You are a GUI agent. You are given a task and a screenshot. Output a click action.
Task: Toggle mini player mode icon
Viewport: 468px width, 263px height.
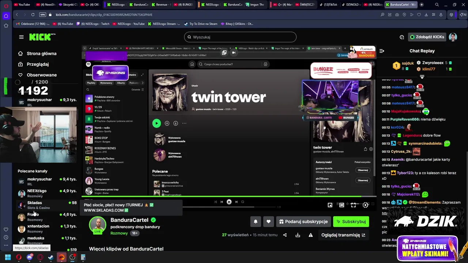tap(330, 205)
